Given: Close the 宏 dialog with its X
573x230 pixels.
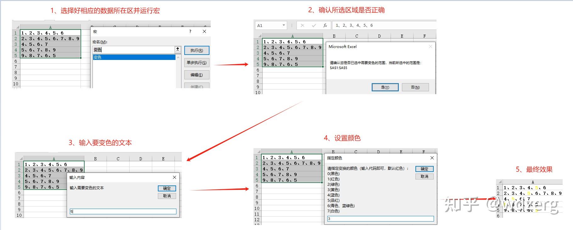Looking at the screenshot, I should [x=204, y=31].
